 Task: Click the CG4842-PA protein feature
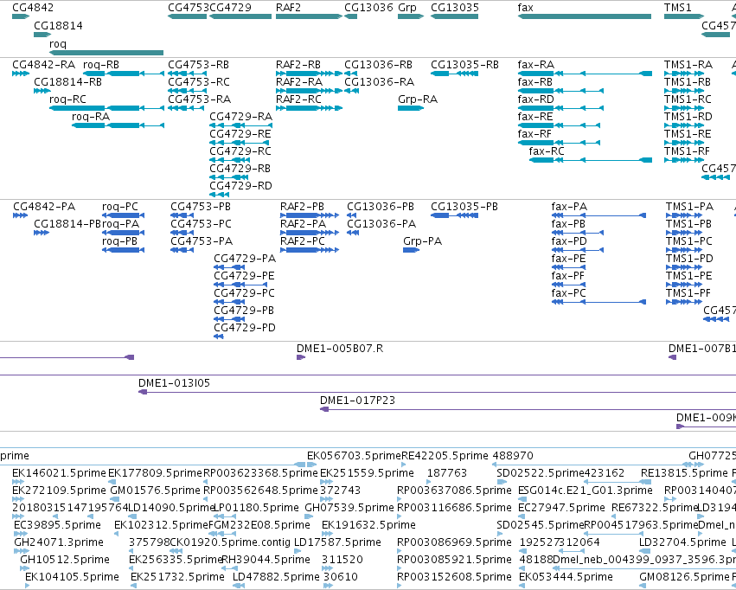tap(20, 215)
